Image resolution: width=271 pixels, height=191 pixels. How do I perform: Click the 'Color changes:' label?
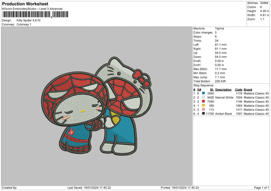pyautogui.click(x=203, y=32)
